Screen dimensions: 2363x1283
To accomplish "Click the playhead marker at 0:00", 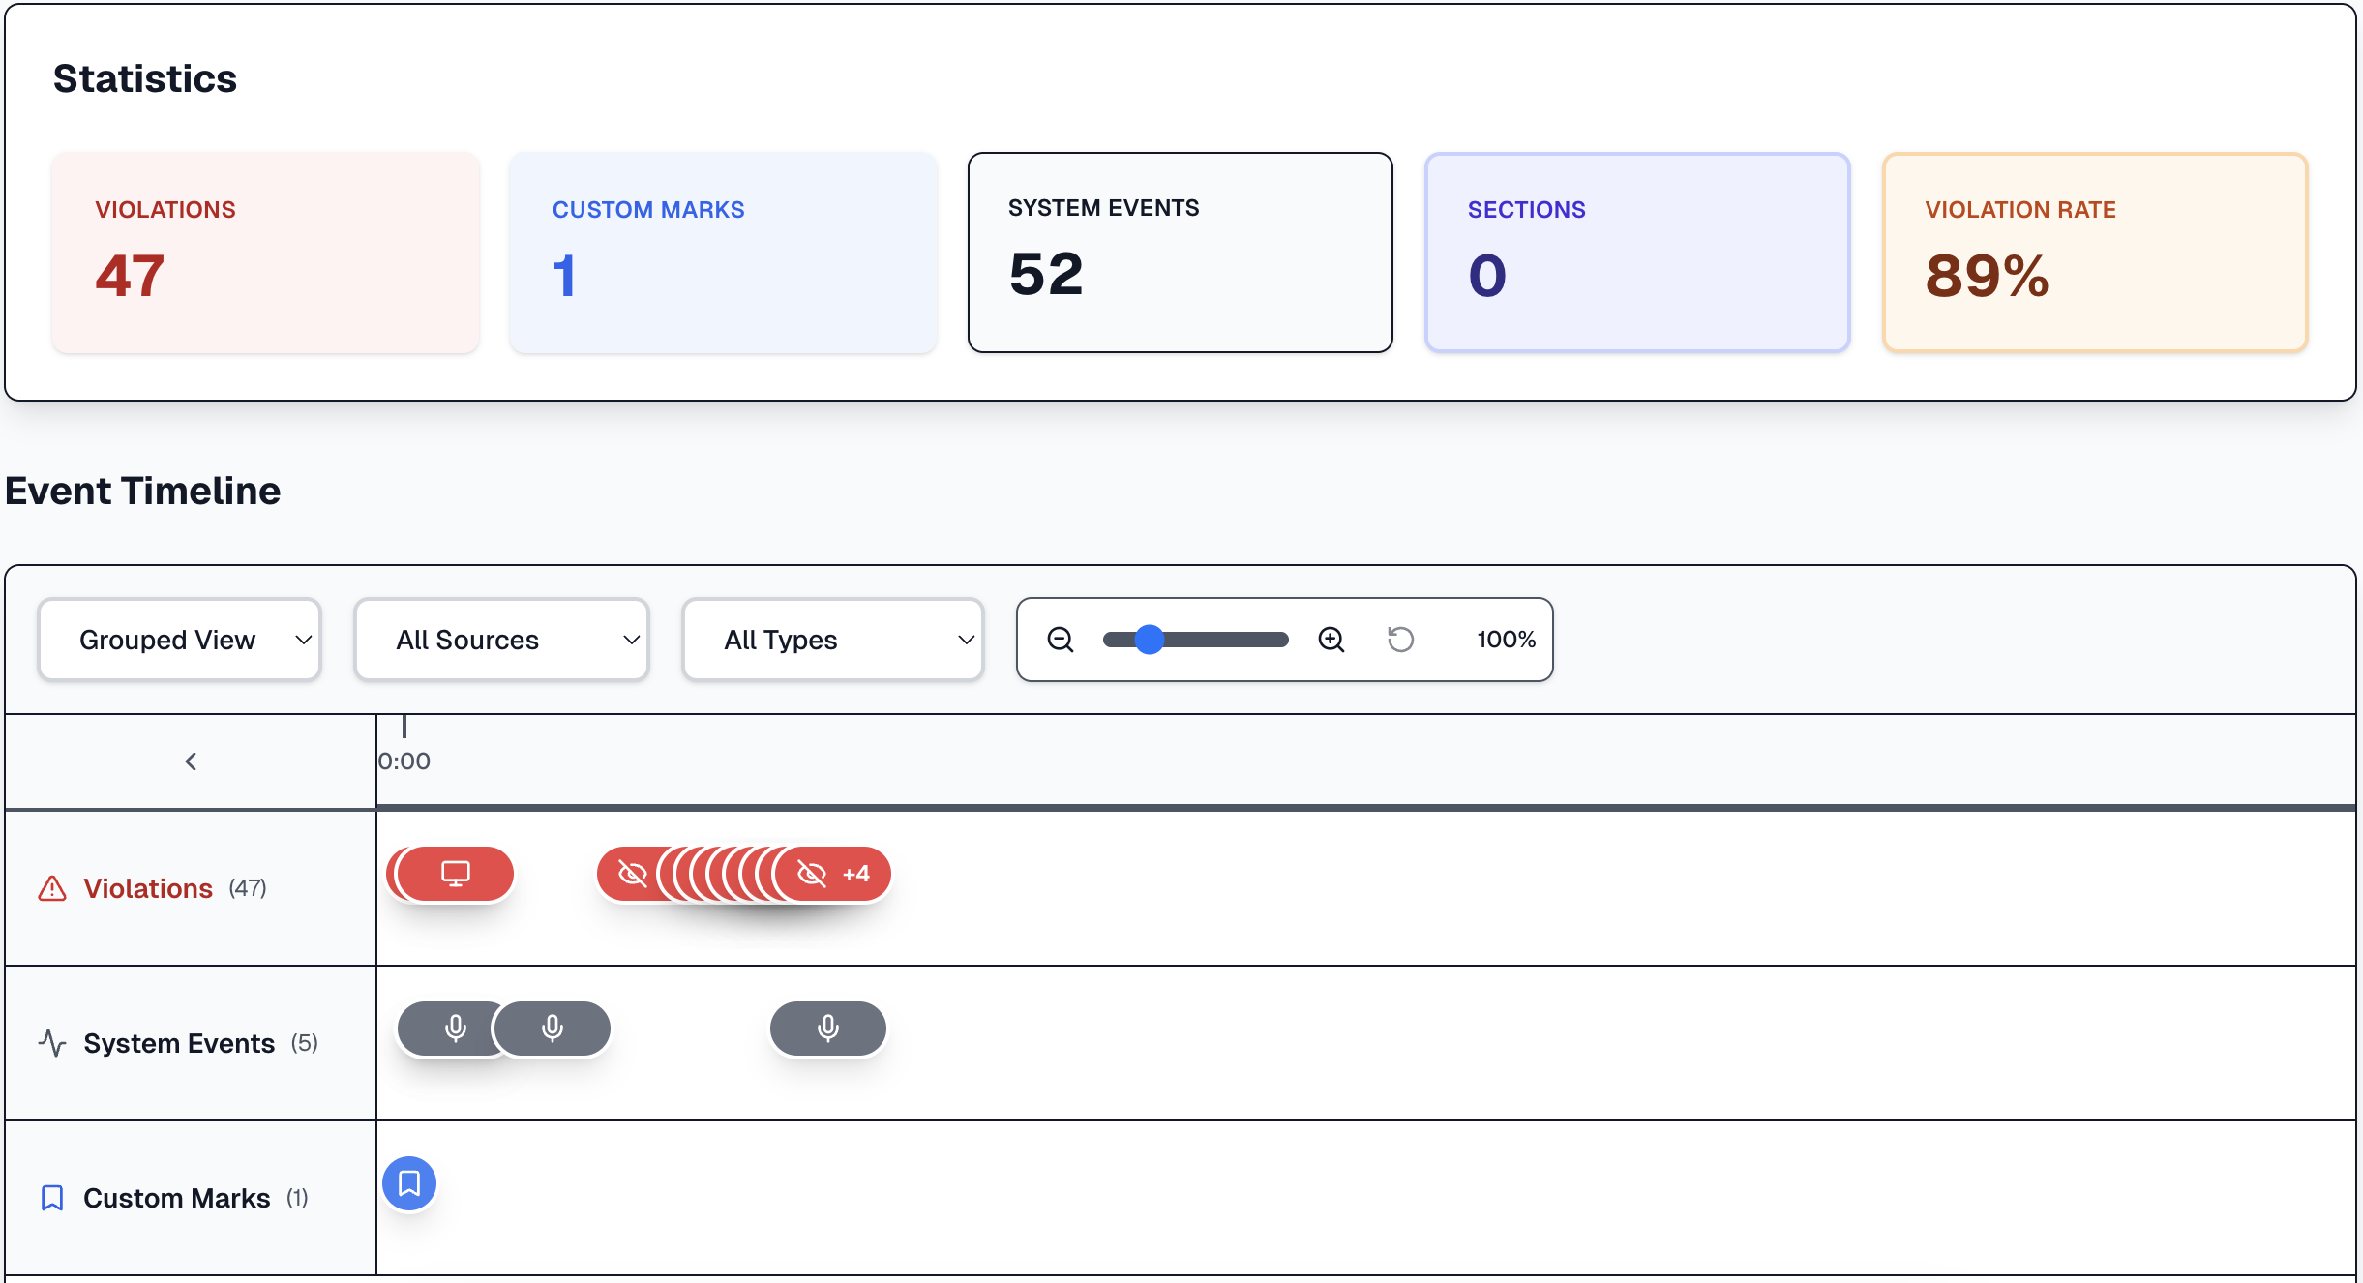I will [404, 727].
